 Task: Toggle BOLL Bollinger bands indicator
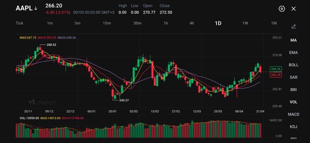click(293, 65)
